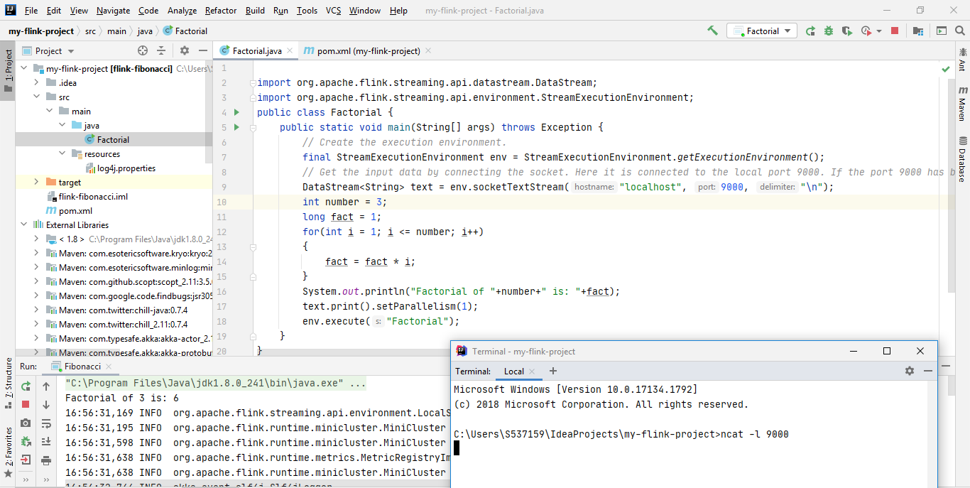
Task: Switch to Factorial.java editor tab
Action: 256,50
